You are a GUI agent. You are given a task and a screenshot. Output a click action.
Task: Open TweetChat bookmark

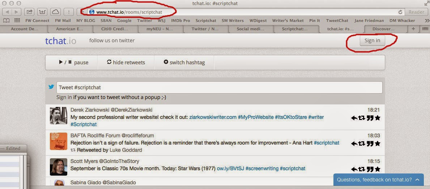(x=337, y=21)
